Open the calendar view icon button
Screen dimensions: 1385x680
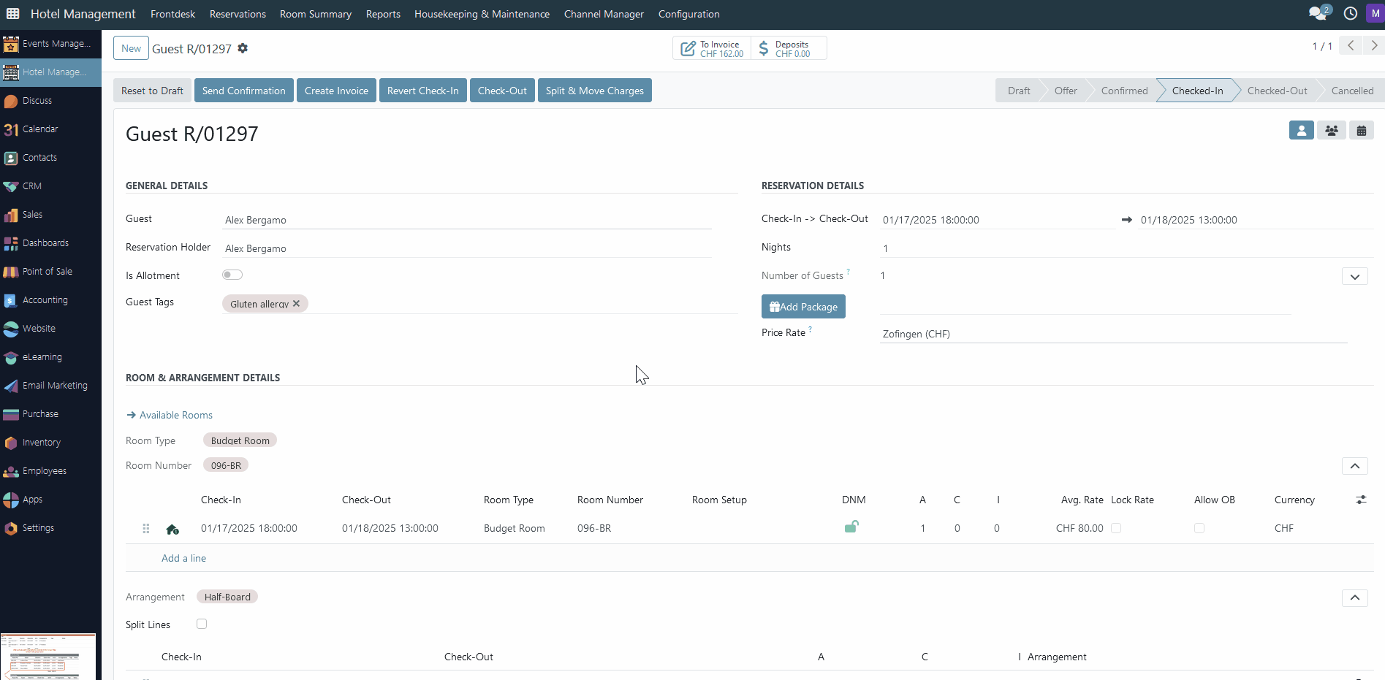(x=1362, y=131)
